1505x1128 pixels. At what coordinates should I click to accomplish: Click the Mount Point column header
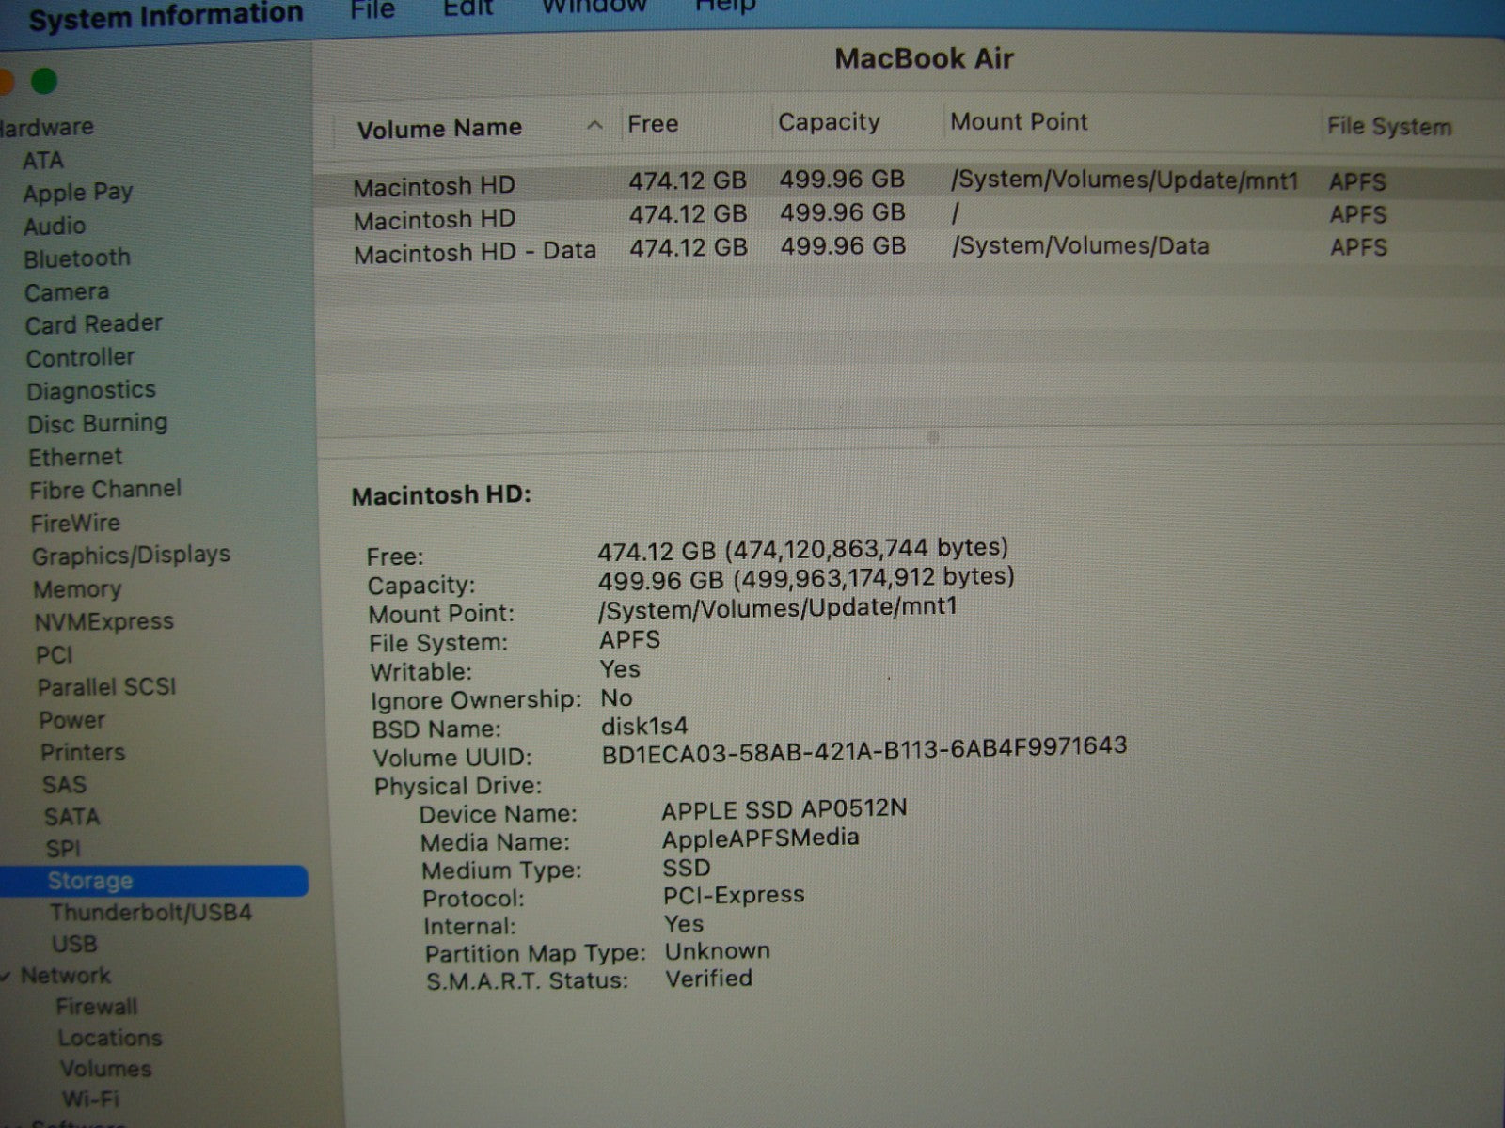click(x=1019, y=122)
